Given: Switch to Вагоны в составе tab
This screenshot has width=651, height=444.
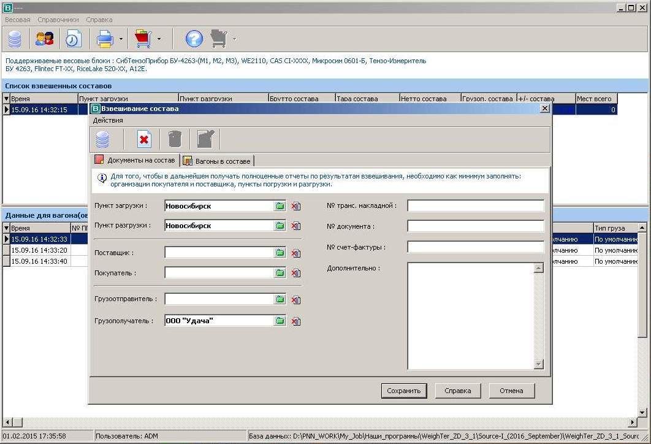Looking at the screenshot, I should pos(218,161).
